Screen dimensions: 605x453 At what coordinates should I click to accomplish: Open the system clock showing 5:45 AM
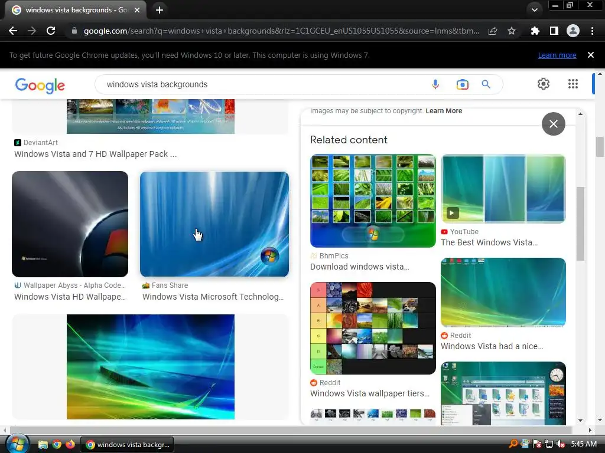point(584,444)
